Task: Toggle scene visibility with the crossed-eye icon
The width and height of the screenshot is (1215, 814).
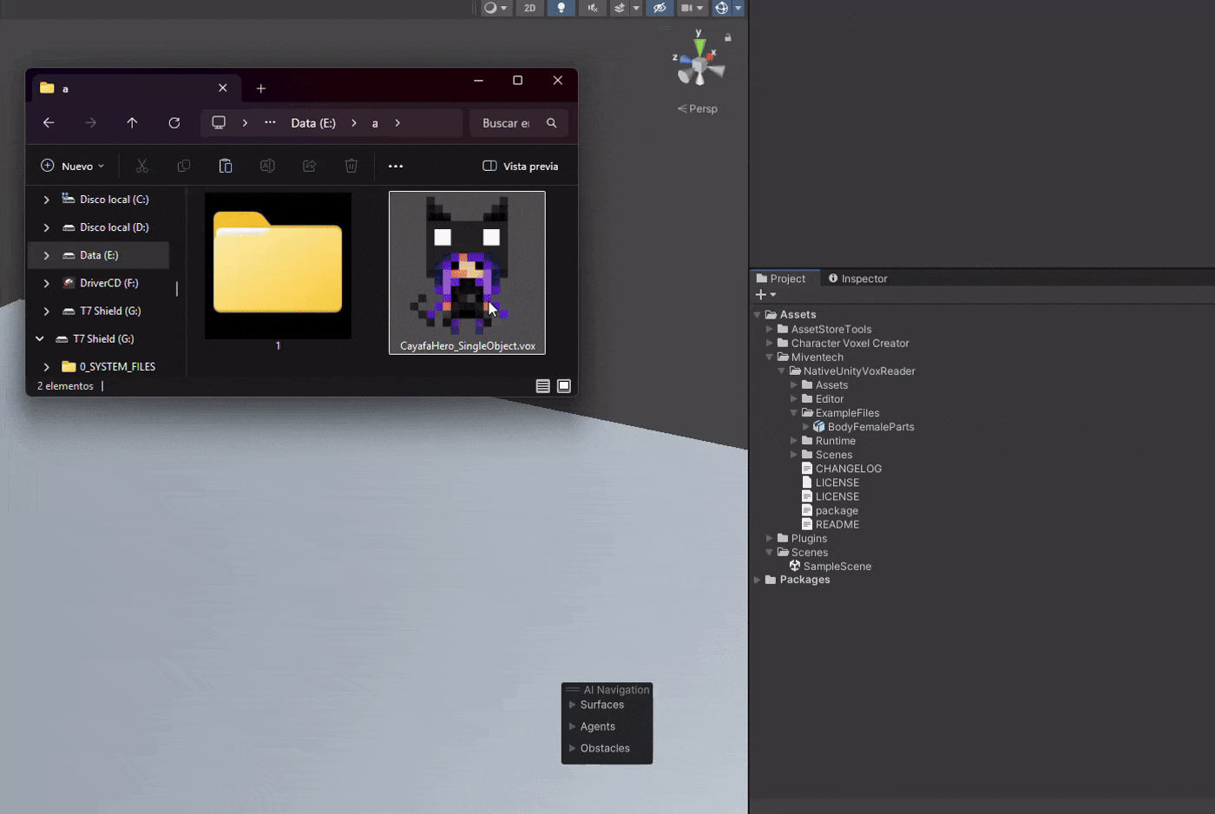Action: 660,8
